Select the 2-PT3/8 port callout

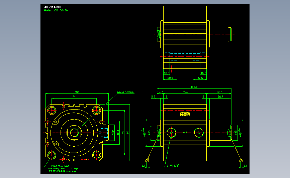[173, 166]
